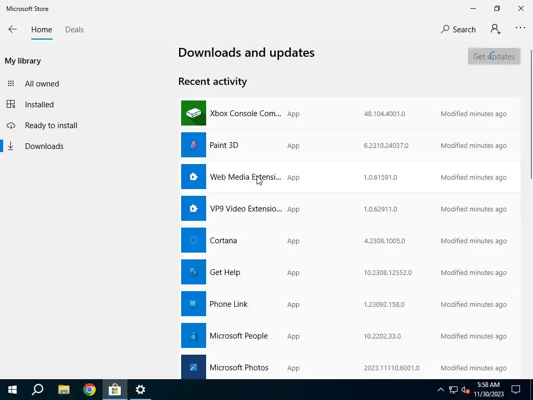Viewport: 533px width, 400px height.
Task: Open File Explorer from the taskbar
Action: pyautogui.click(x=64, y=390)
